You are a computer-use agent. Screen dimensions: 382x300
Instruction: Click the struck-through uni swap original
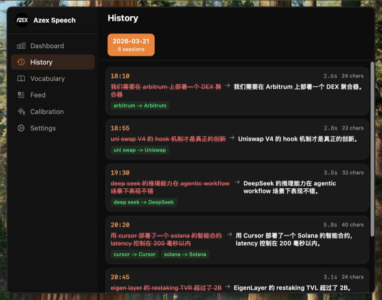(168, 139)
